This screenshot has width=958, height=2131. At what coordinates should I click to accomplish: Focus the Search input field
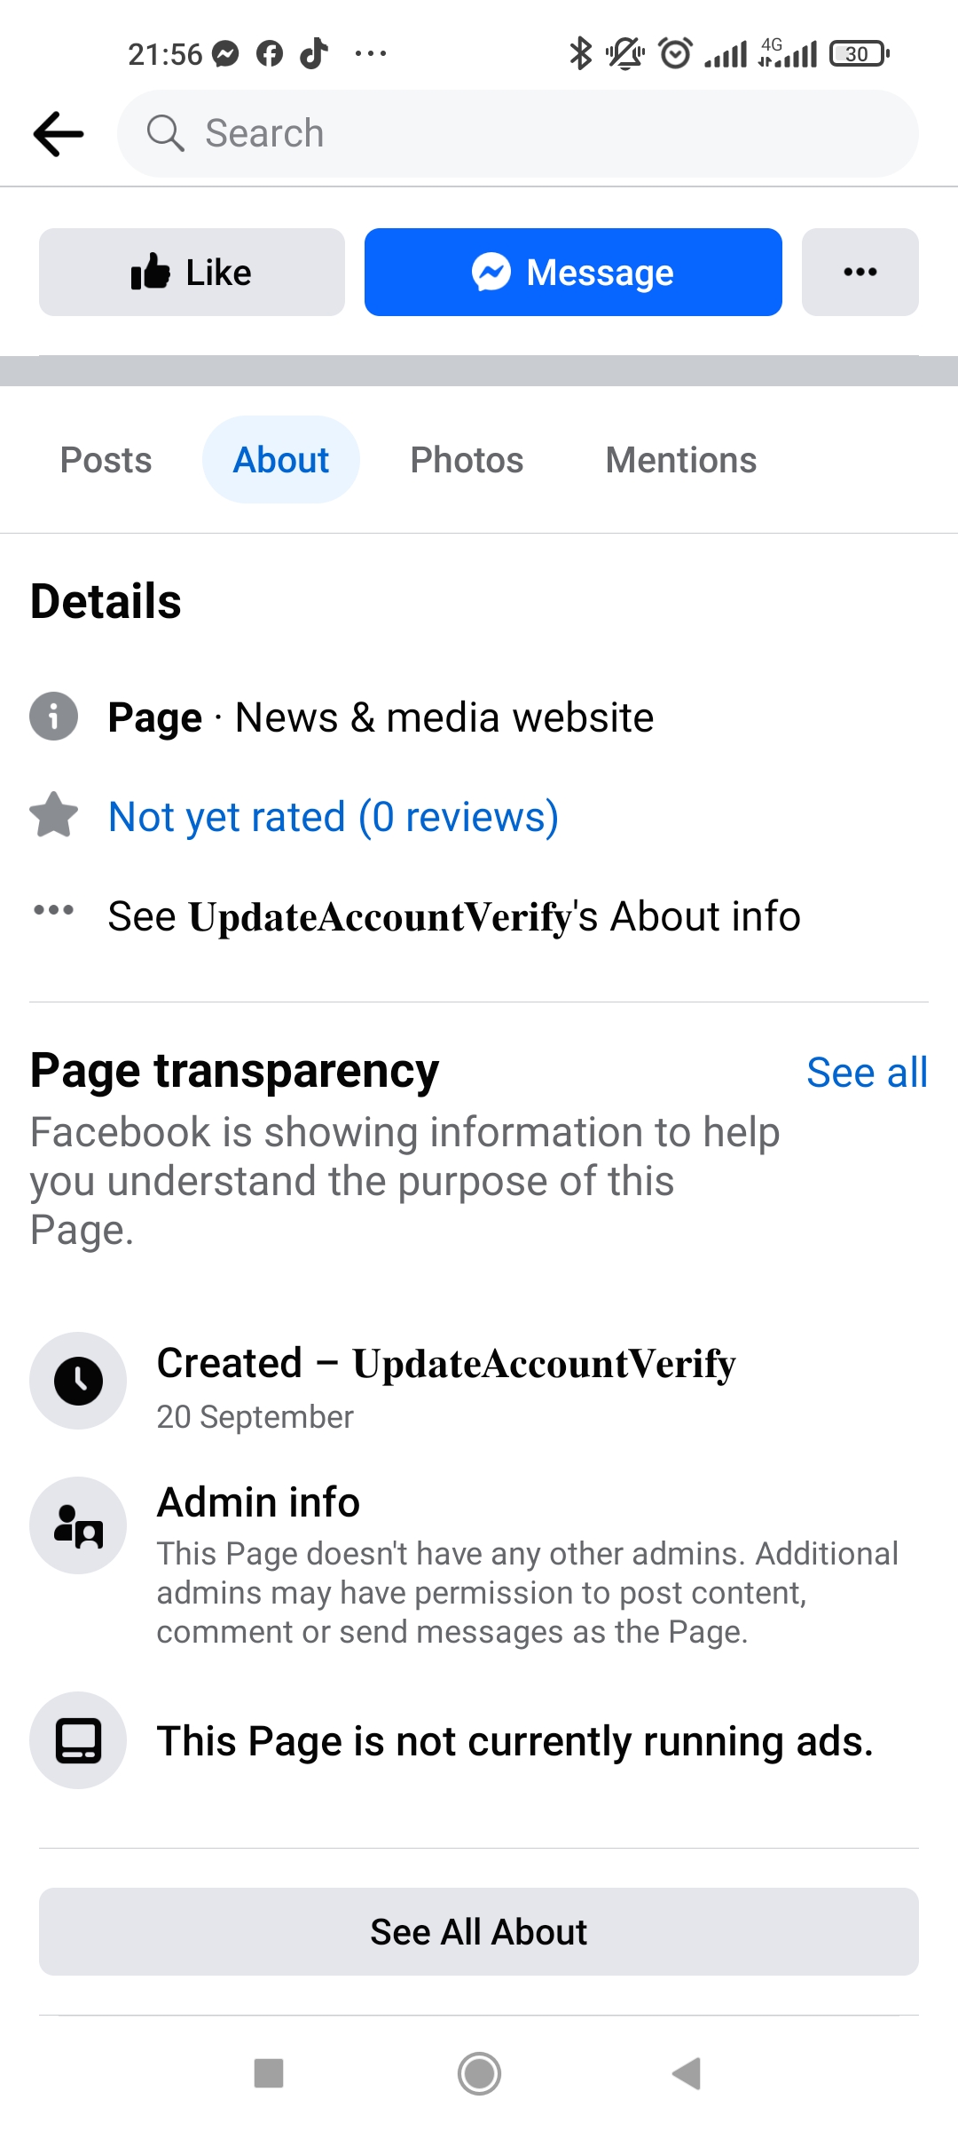[x=518, y=133]
